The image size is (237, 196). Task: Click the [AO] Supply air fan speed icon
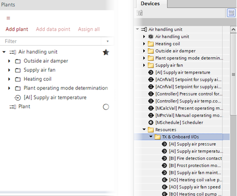tap(164, 187)
